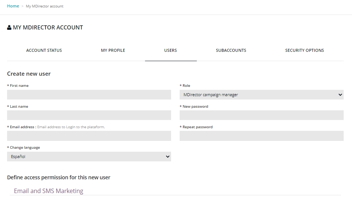Screen dimensions: 353x205
Task: Open the Role dropdown
Action: [261, 95]
